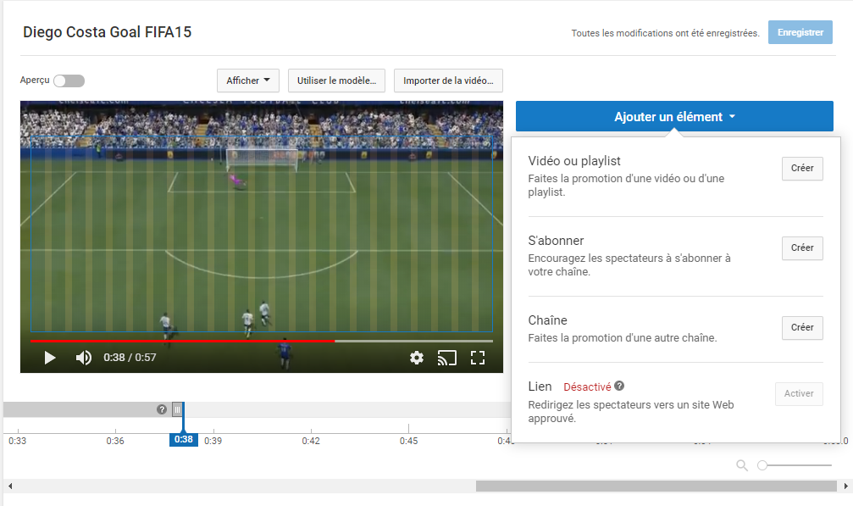Create a Vidéo ou playlist element
Viewport: 853px width, 506px height.
[801, 169]
